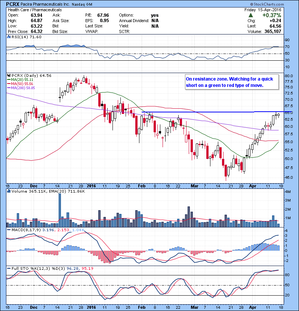Click the Last Size: label
This screenshot has width=299, height=311.
94,26
